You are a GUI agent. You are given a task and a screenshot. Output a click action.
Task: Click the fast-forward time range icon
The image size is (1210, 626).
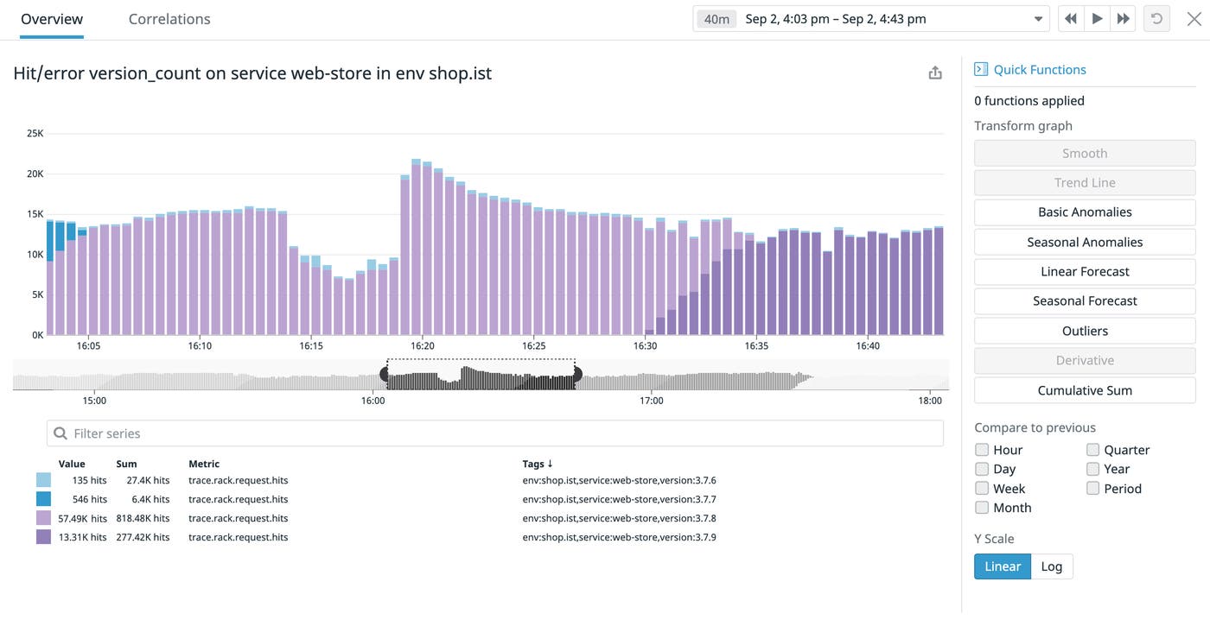[x=1123, y=19]
